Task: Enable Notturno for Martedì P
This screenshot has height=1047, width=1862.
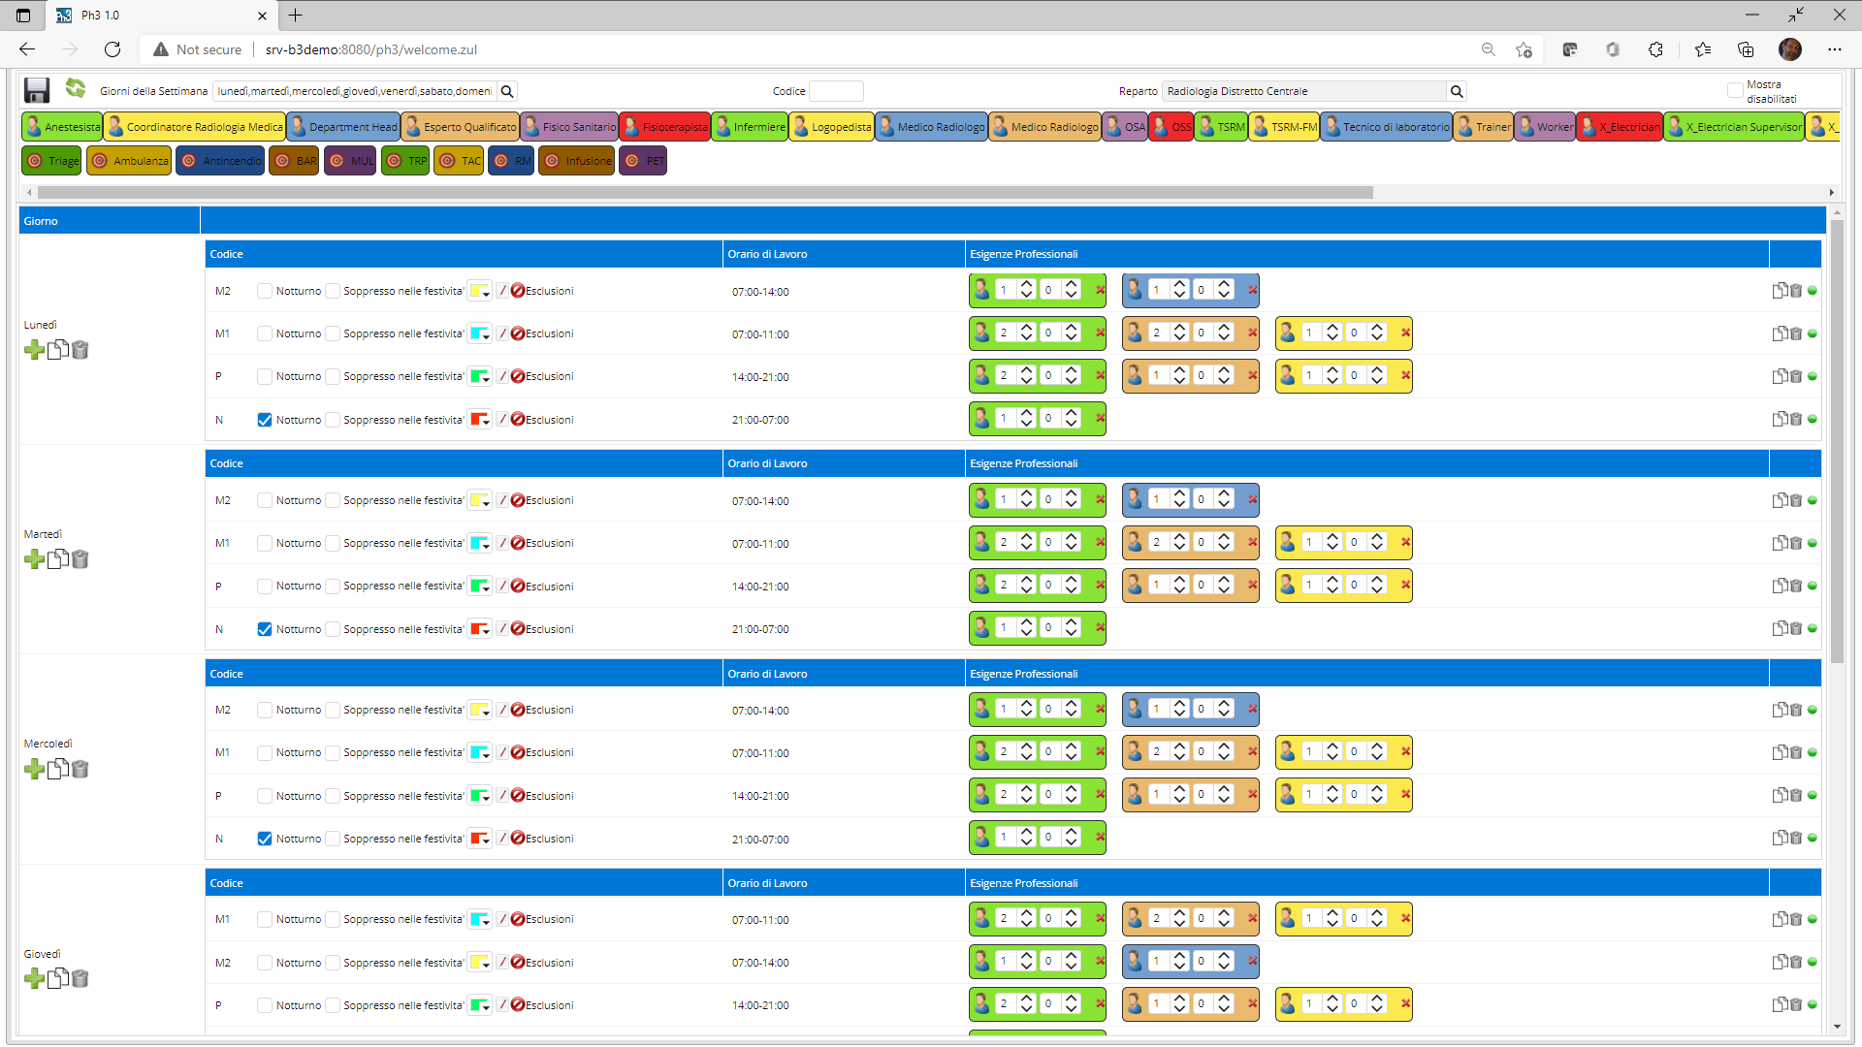Action: point(264,587)
